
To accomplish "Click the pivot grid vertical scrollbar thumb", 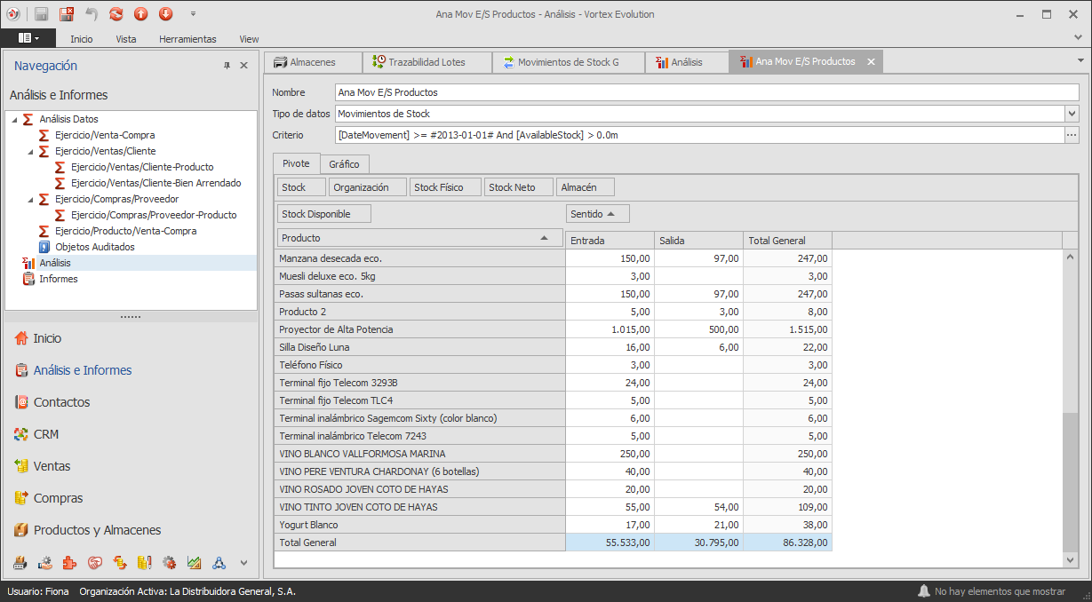I will click(1070, 480).
